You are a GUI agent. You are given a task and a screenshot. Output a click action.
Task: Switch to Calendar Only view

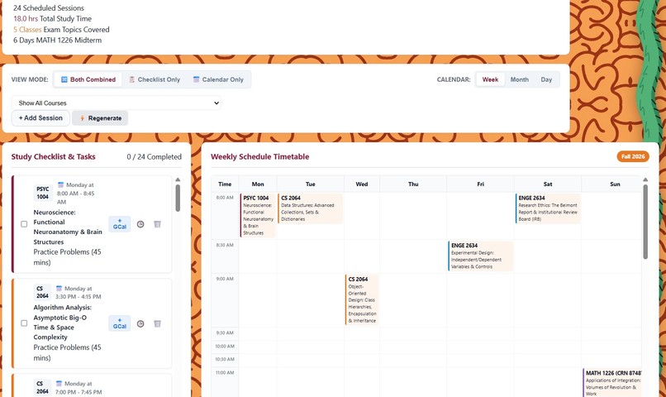[218, 79]
